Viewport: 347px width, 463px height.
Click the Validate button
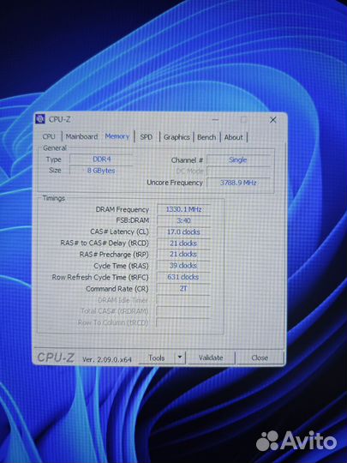coord(211,358)
